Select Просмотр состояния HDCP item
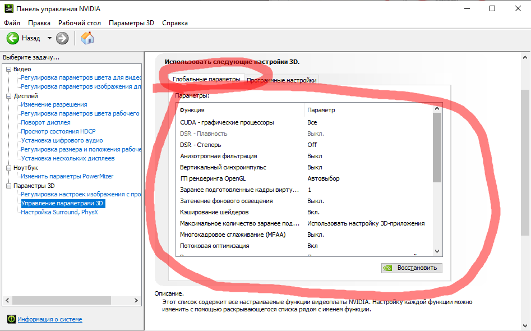Viewport: 531px width, 331px height. (58, 131)
